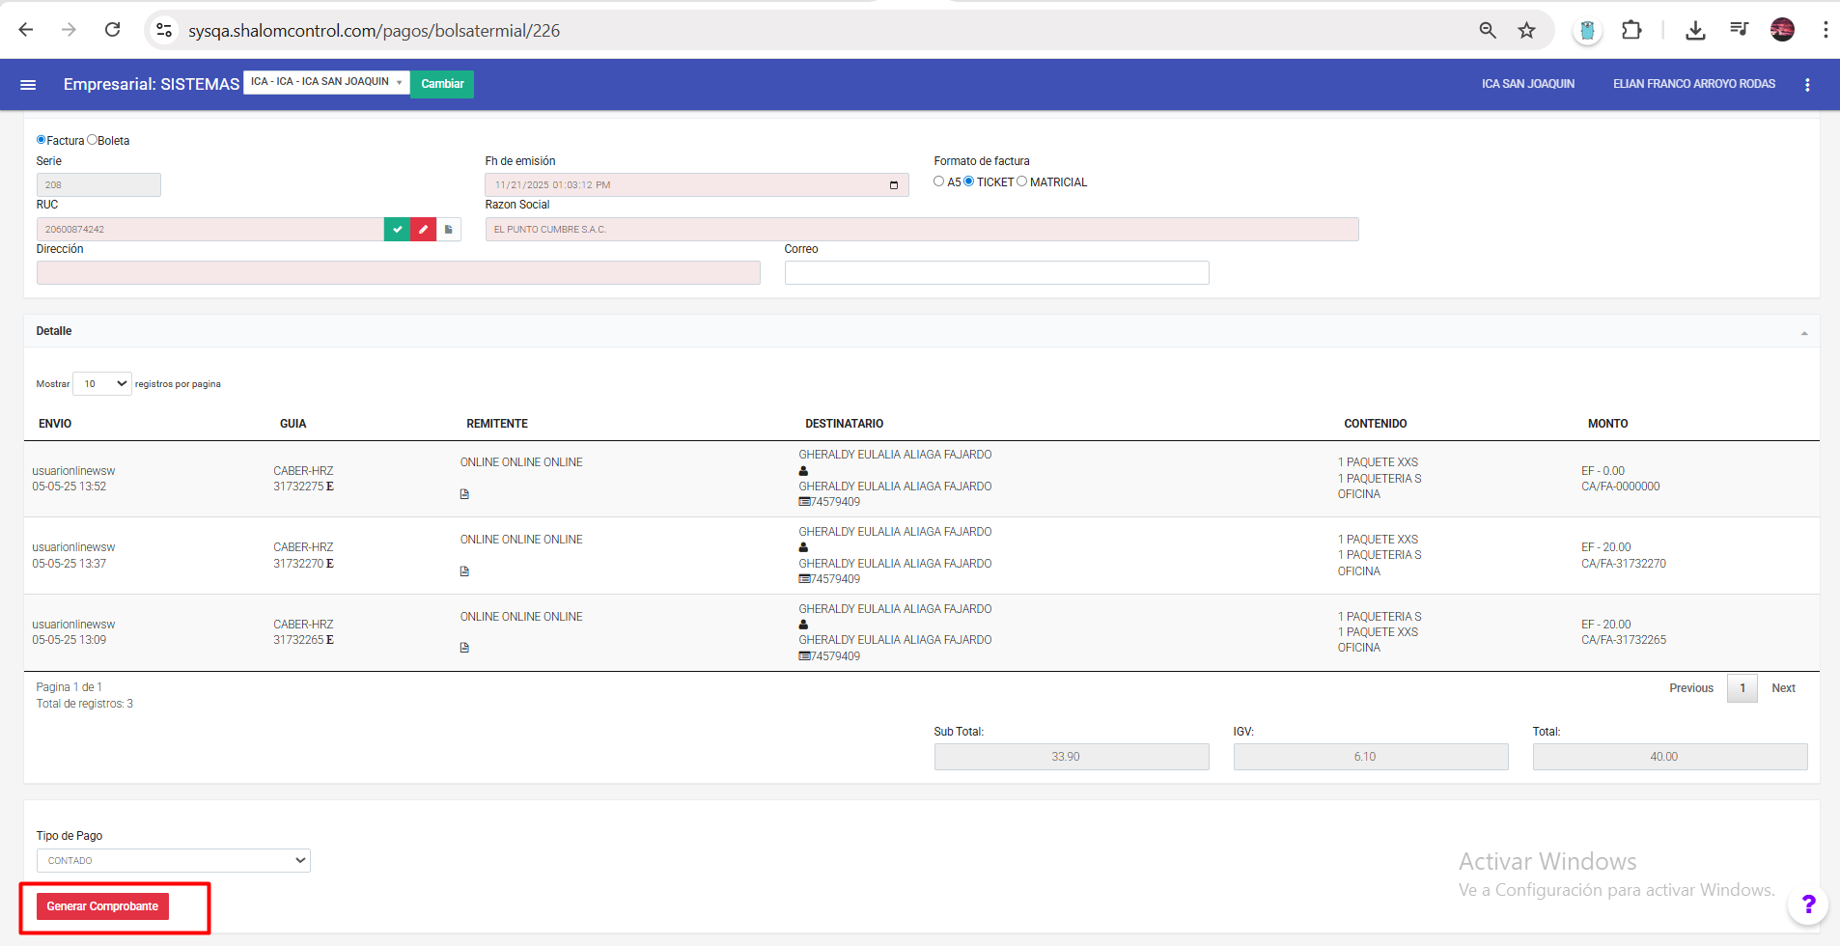The width and height of the screenshot is (1840, 946).
Task: Open the Tipo de Pago dropdown
Action: (174, 860)
